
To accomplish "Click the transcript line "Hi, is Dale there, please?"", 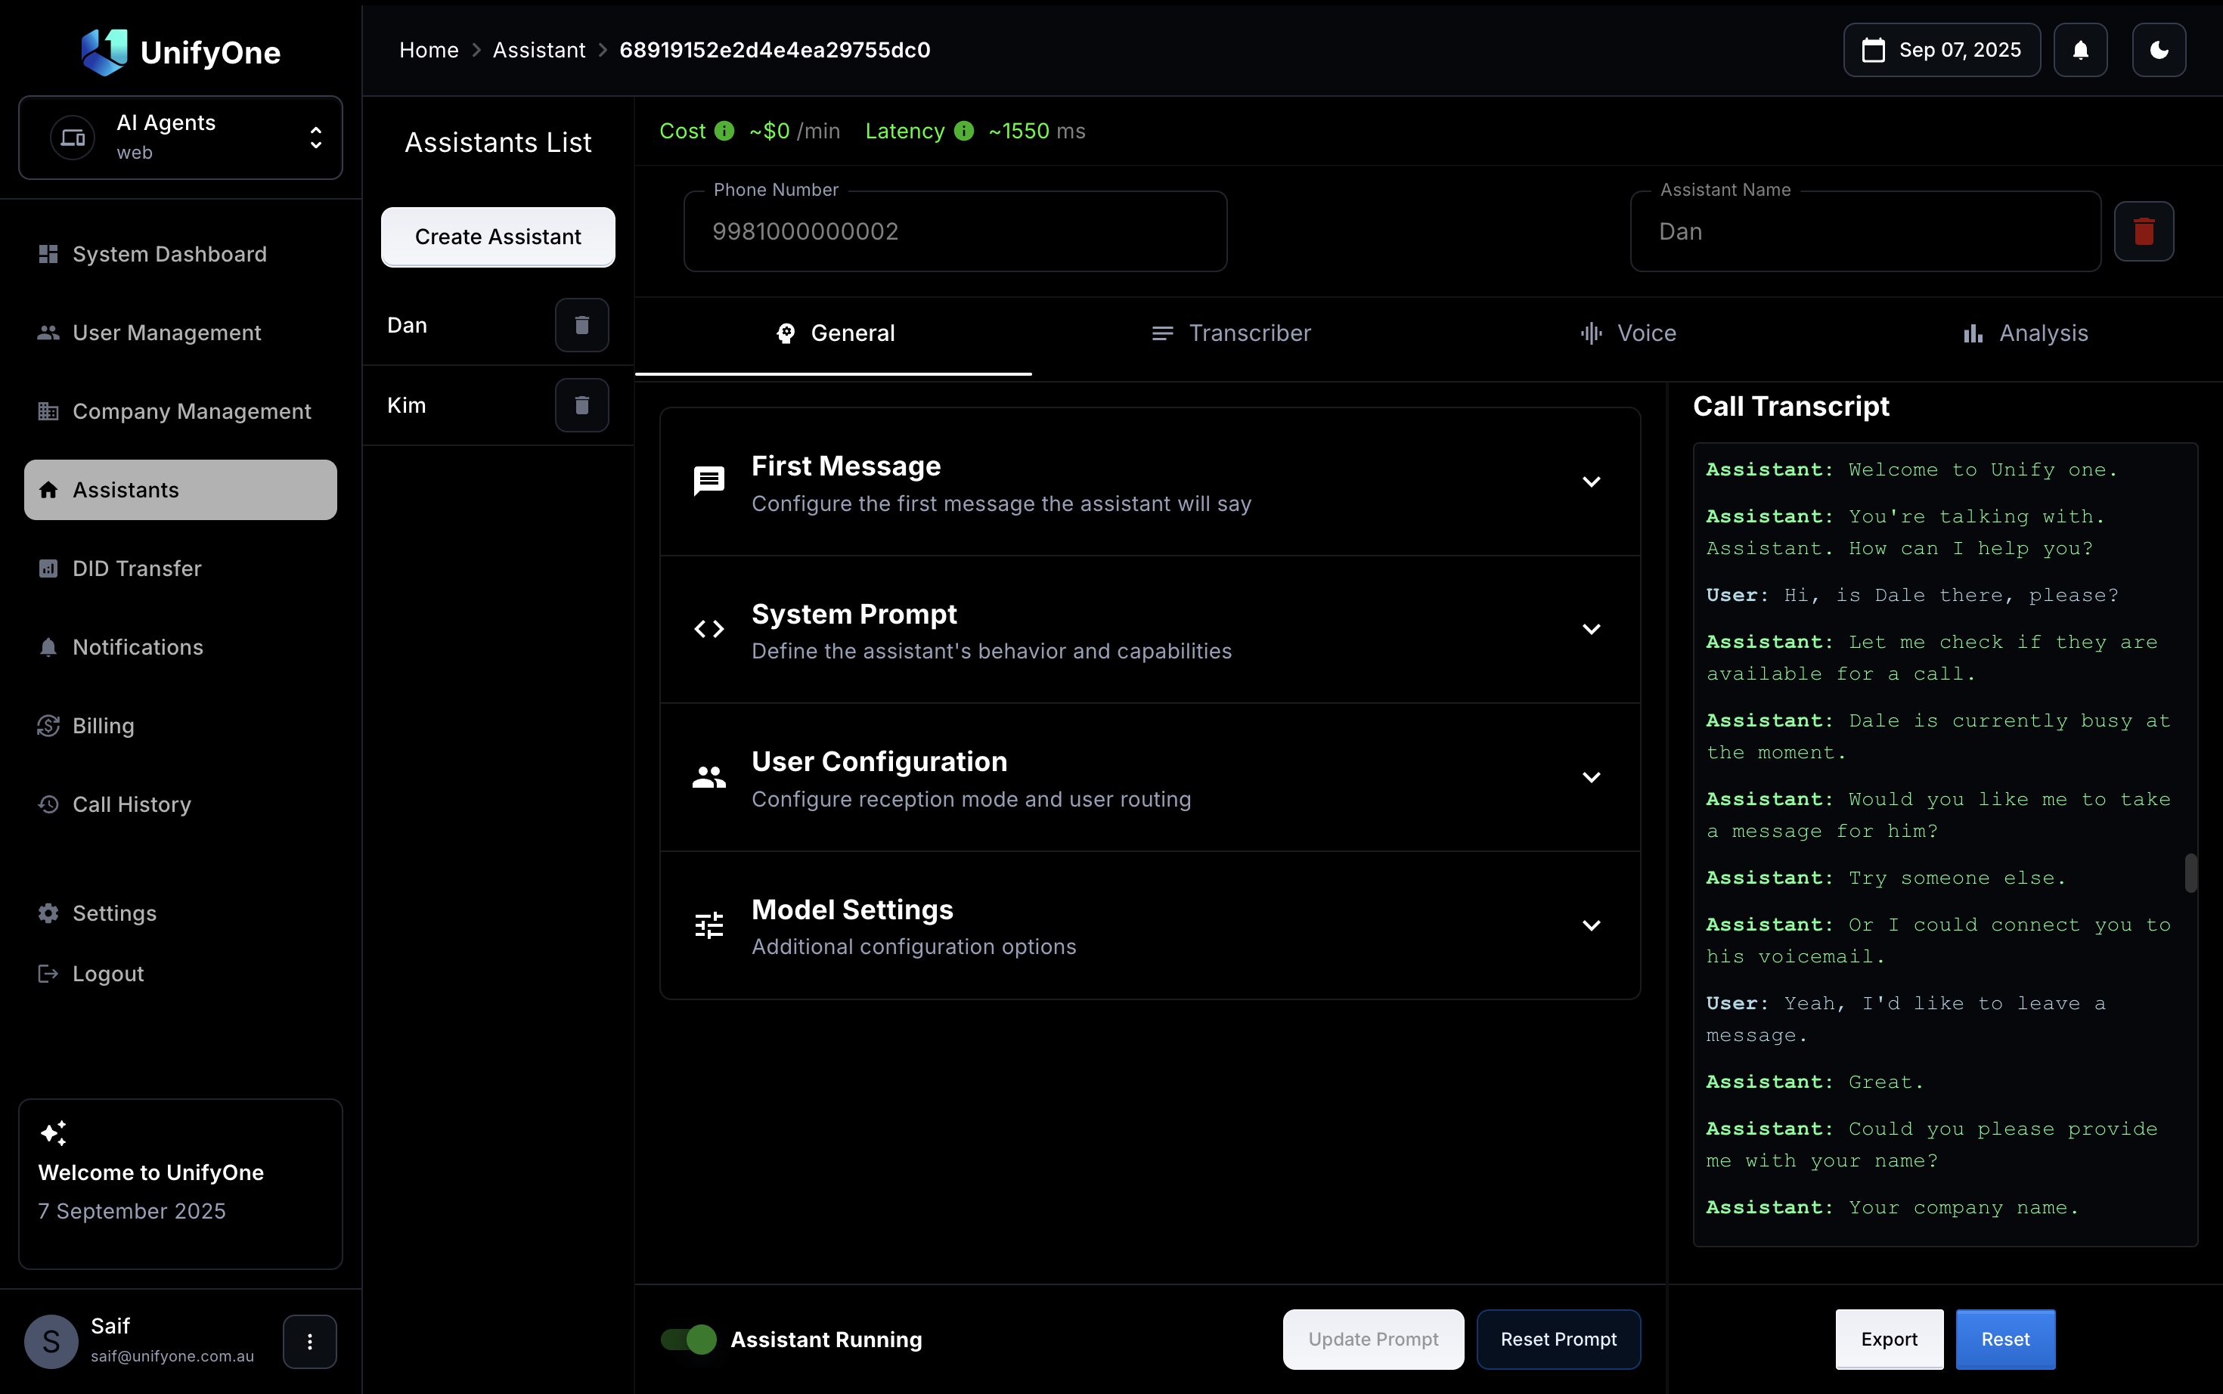I will [1951, 596].
